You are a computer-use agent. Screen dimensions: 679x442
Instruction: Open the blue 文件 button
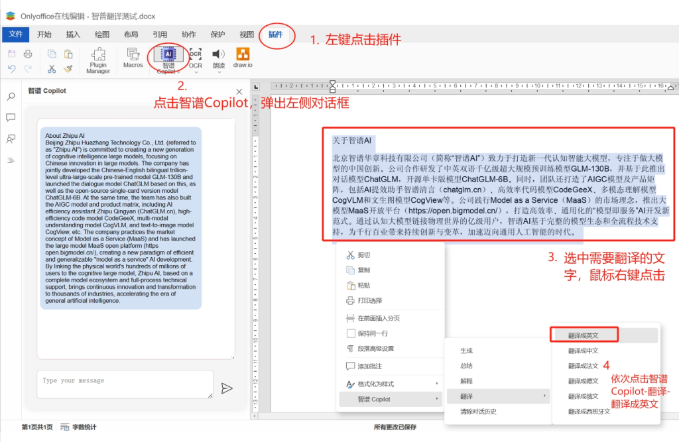click(15, 34)
